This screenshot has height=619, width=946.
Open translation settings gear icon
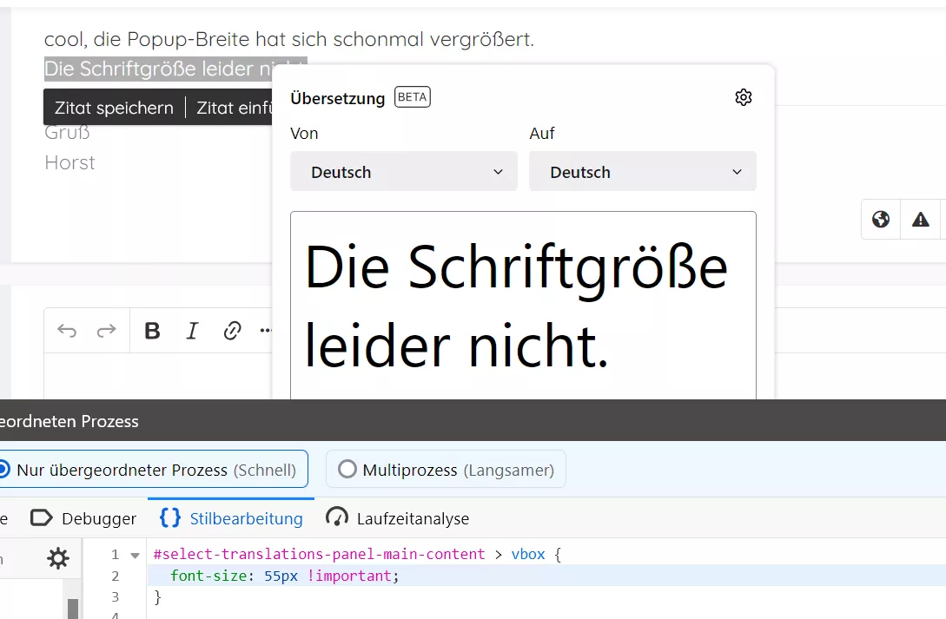744,97
